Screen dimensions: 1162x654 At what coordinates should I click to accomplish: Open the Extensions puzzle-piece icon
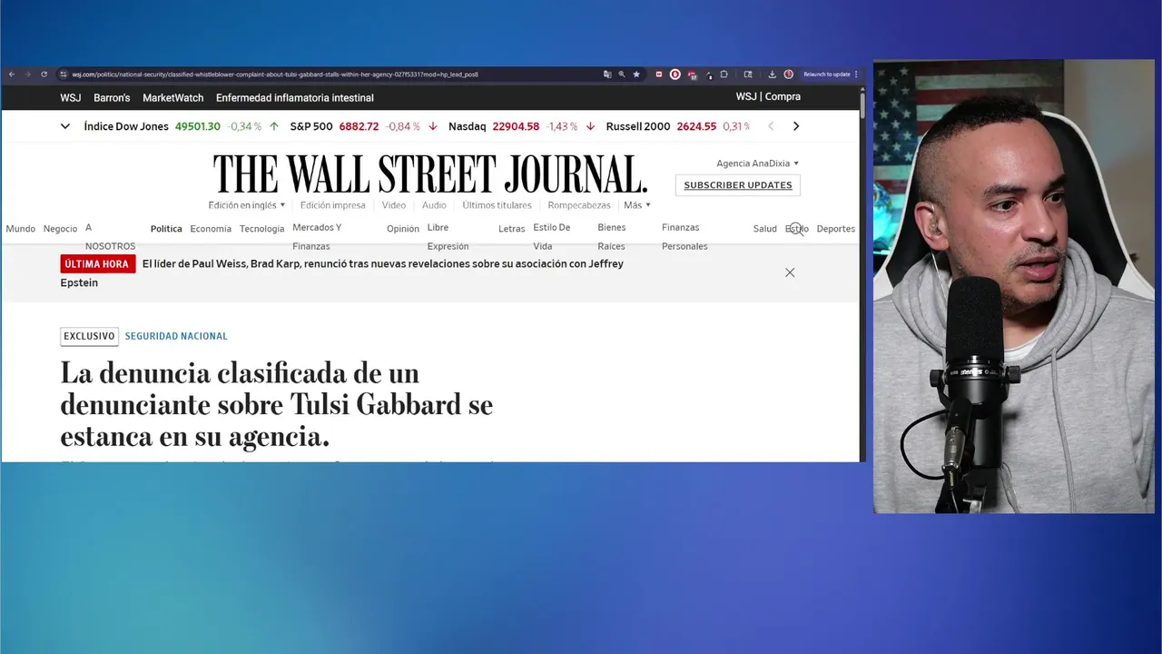724,74
